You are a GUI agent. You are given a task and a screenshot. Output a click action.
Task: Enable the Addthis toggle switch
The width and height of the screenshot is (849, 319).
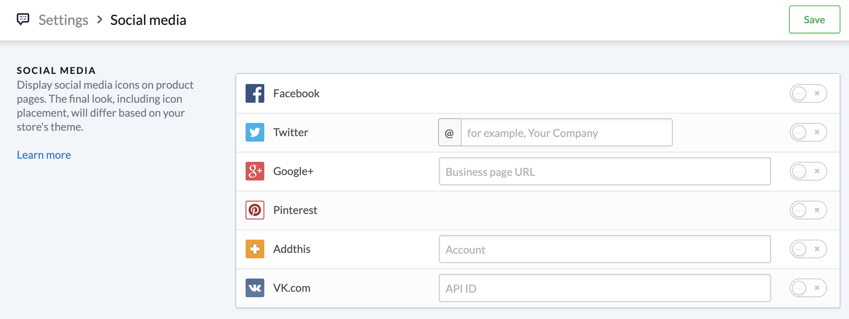coord(808,249)
